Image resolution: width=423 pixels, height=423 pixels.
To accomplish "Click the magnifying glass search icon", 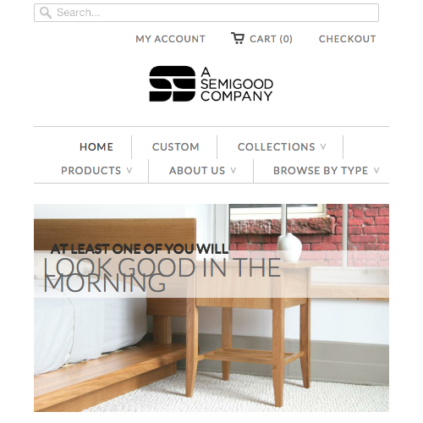I will [46, 13].
